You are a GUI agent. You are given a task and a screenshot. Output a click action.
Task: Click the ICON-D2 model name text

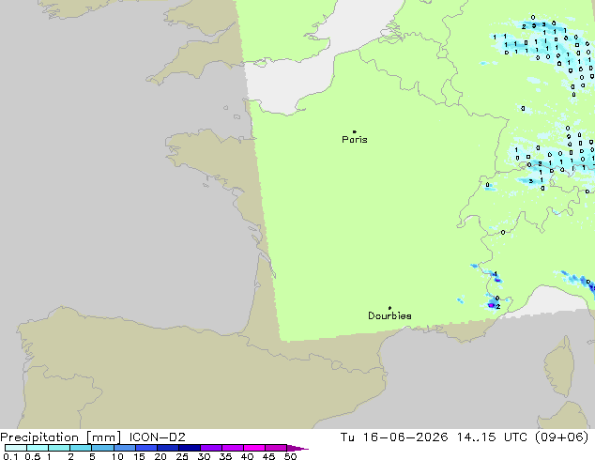tap(157, 437)
